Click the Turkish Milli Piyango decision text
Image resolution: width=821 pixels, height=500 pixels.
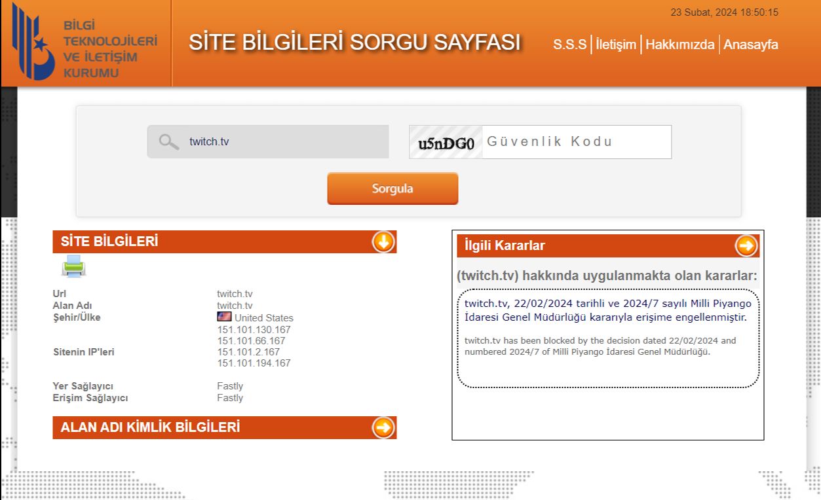click(607, 310)
